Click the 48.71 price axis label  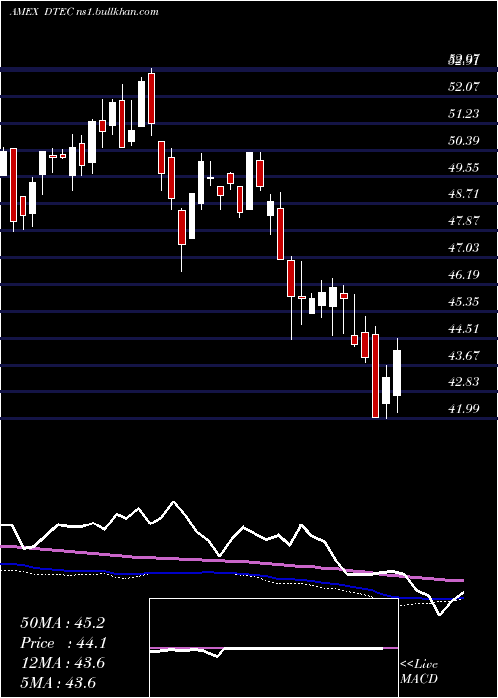click(464, 194)
